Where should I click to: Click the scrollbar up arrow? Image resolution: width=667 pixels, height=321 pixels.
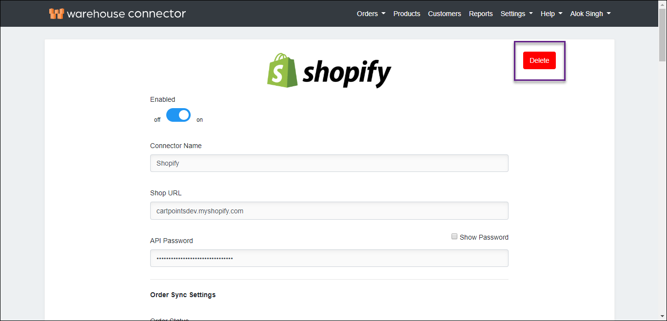click(x=663, y=4)
